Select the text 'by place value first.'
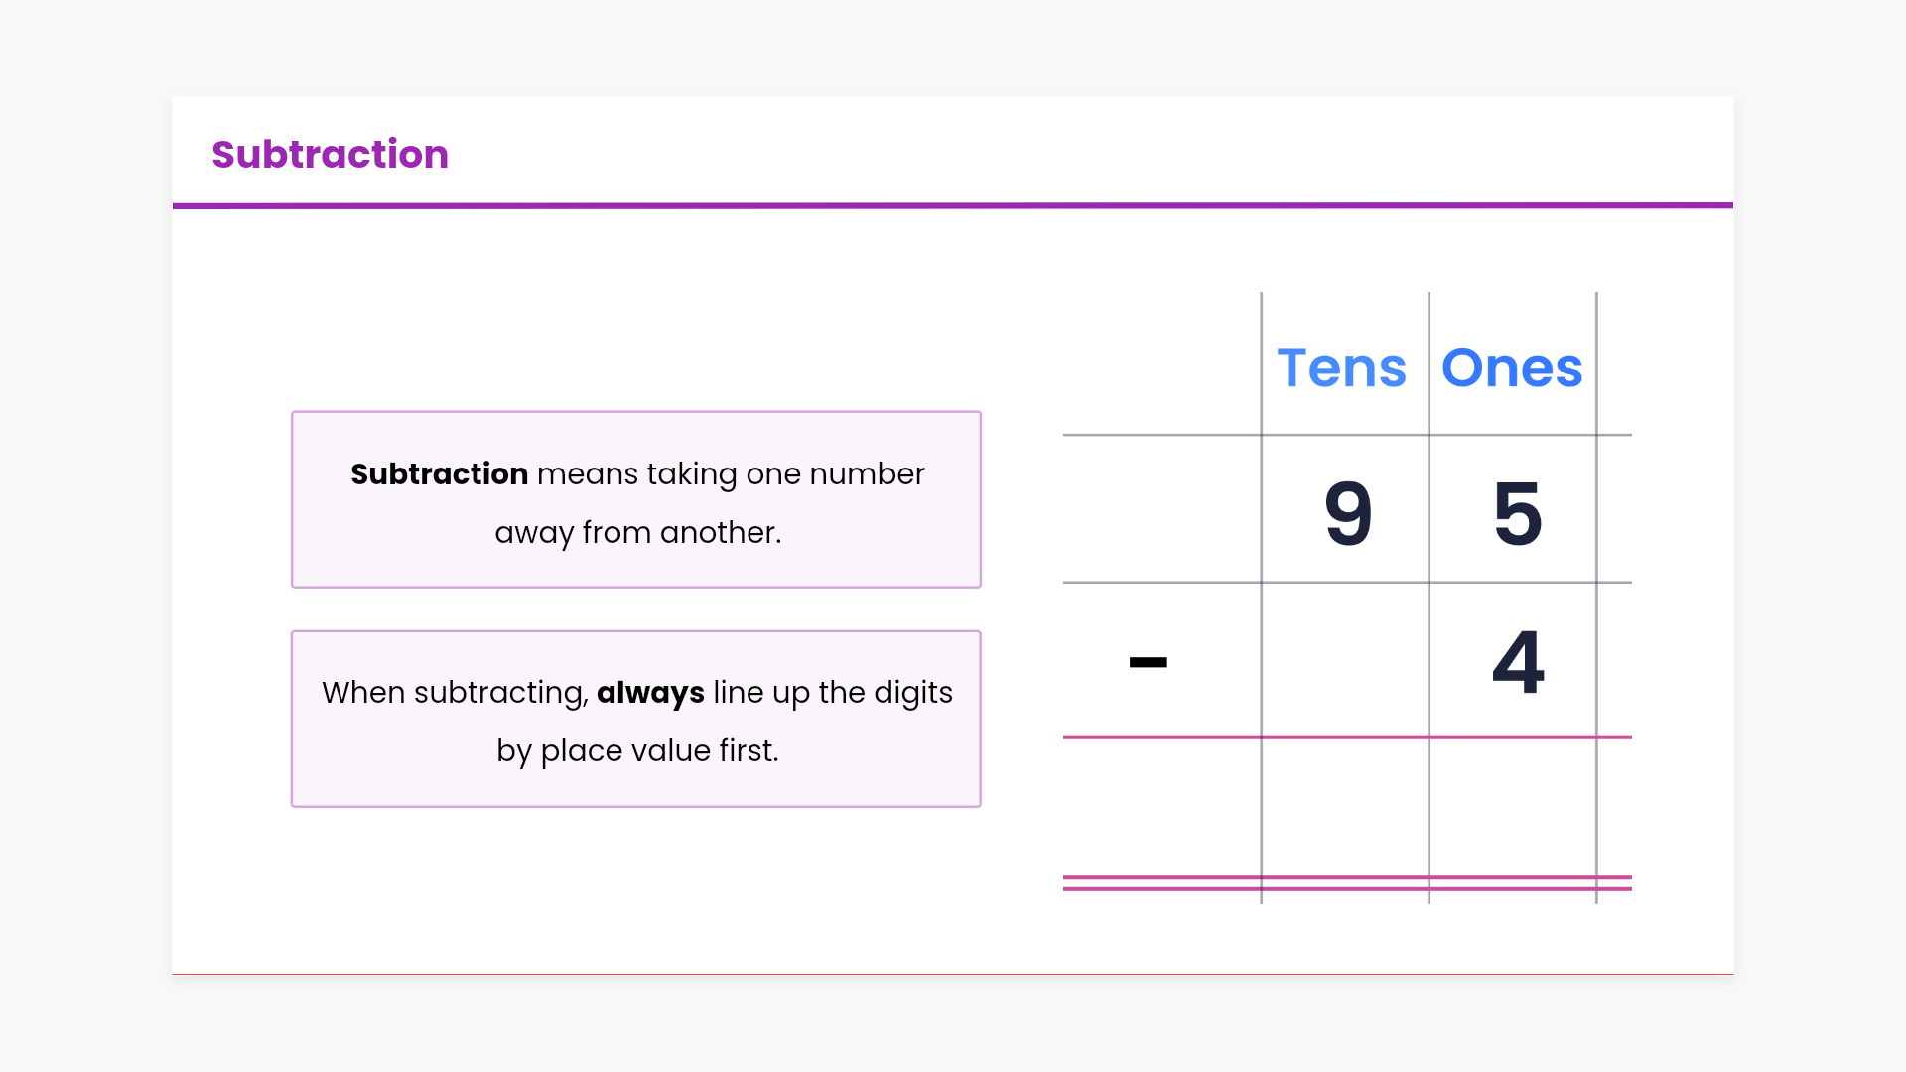The image size is (1906, 1072). tap(637, 751)
